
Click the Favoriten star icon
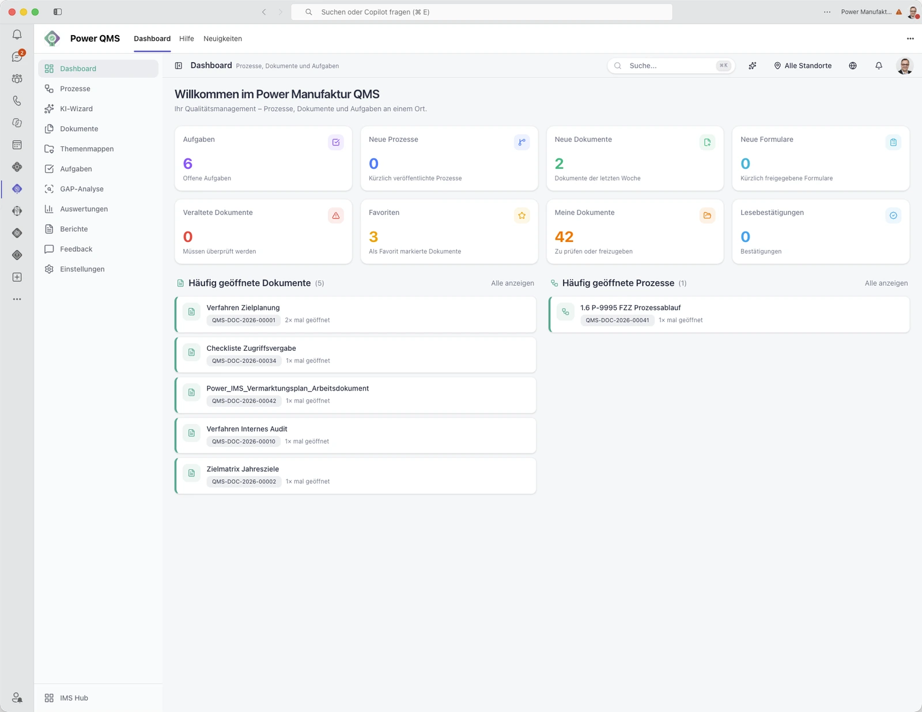tap(522, 215)
